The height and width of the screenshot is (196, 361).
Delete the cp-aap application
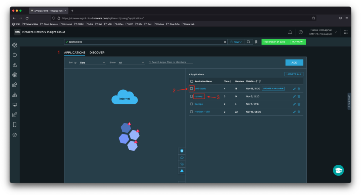[x=299, y=96]
